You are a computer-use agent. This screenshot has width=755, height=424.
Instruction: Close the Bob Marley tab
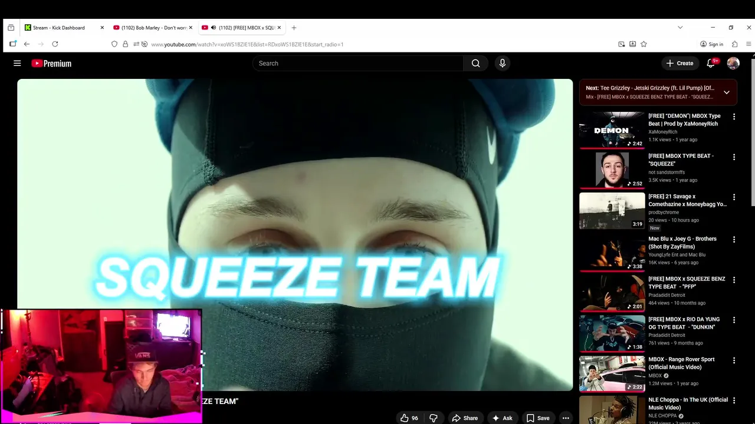click(x=191, y=28)
